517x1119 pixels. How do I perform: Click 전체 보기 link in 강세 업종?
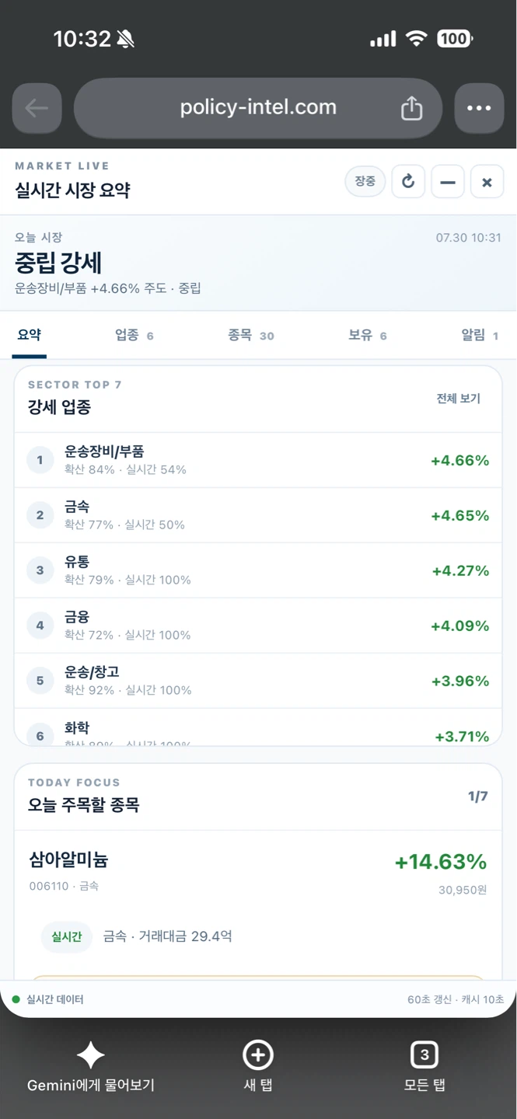pyautogui.click(x=459, y=399)
